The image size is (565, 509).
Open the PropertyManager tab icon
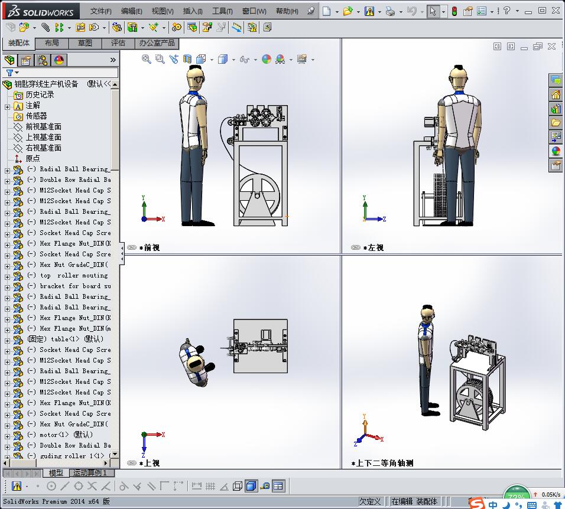pyautogui.click(x=25, y=60)
